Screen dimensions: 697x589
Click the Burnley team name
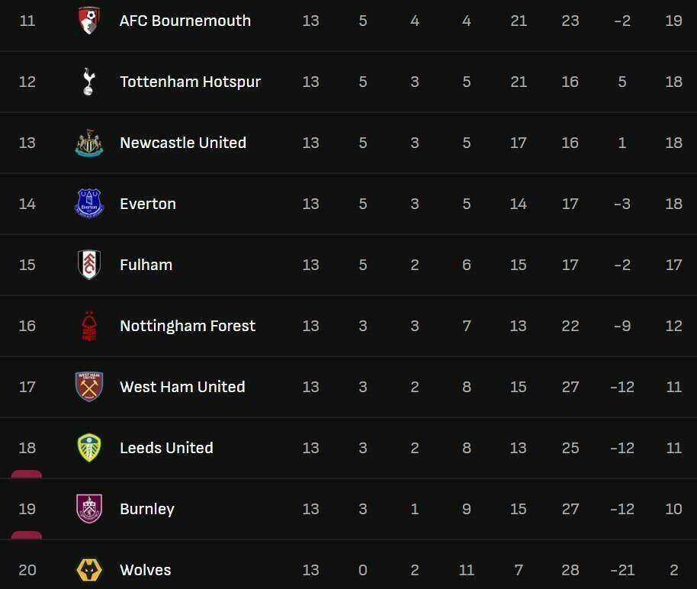tap(147, 509)
